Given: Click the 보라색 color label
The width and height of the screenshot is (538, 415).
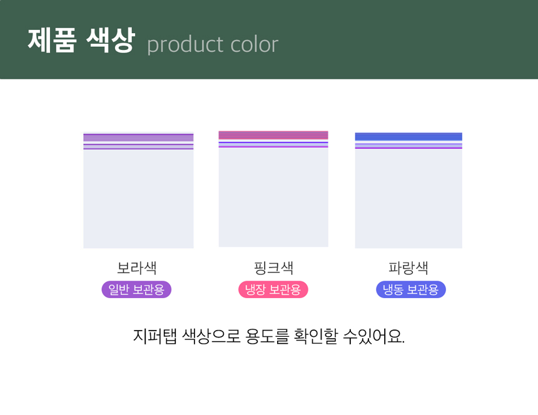Looking at the screenshot, I should point(137,268).
